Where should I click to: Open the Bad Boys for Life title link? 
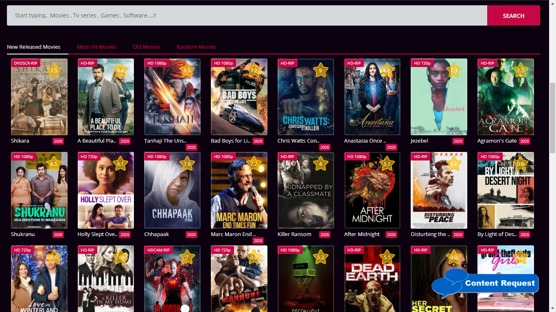pos(230,141)
